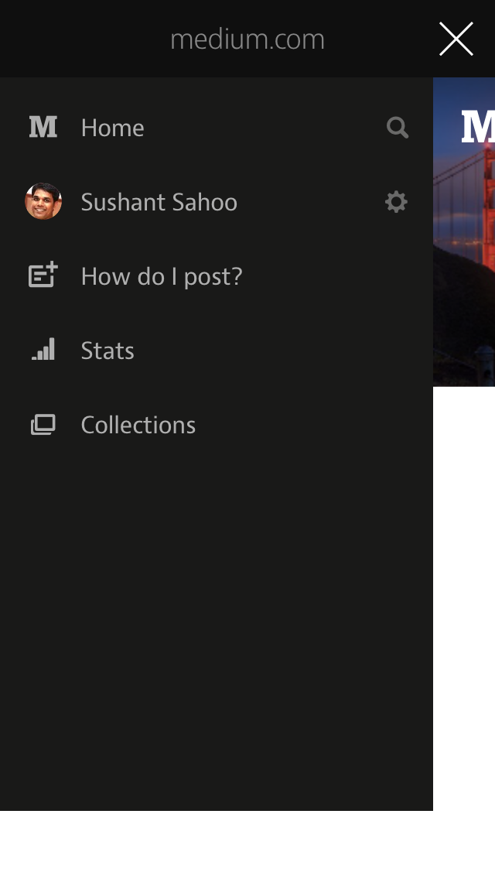Tap the Golden Gate Bridge cover photo
495x879 pixels.
(x=464, y=231)
